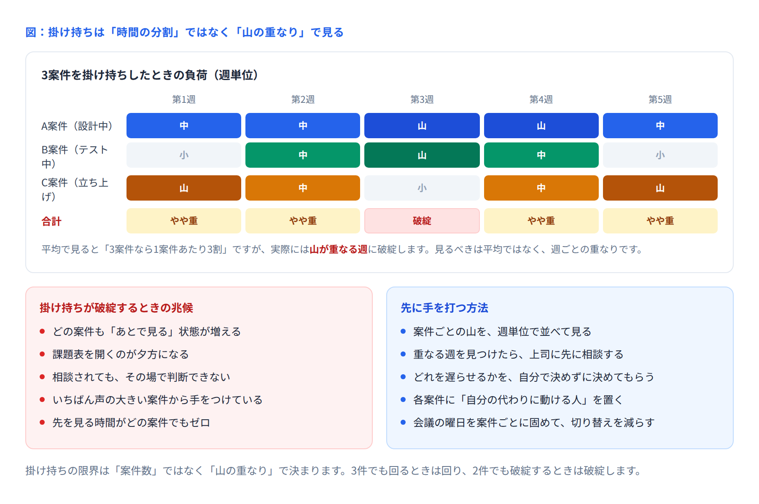Click A案件 week 4 山 cell
This screenshot has width=759, height=504.
(x=541, y=126)
